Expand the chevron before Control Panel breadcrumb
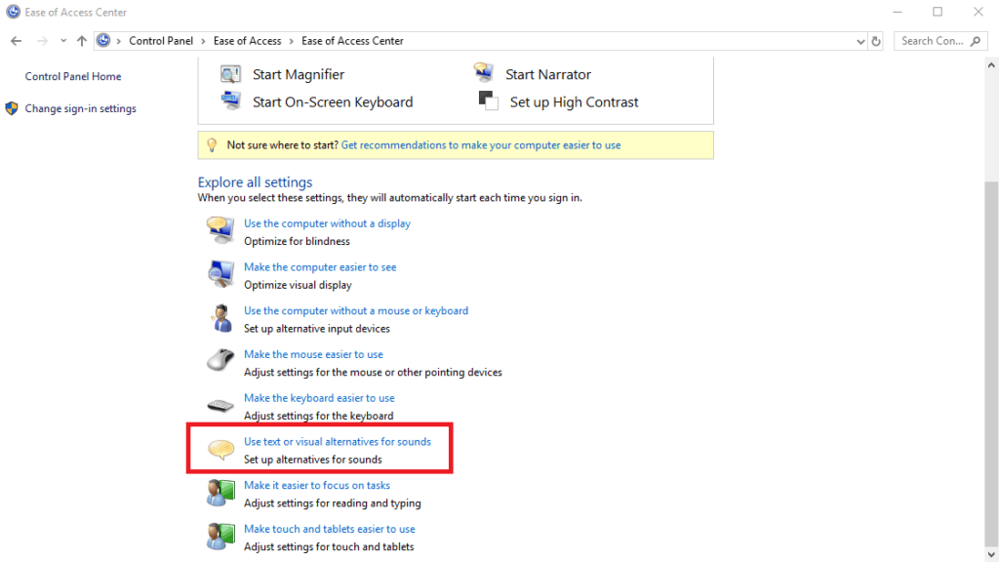 [x=118, y=41]
